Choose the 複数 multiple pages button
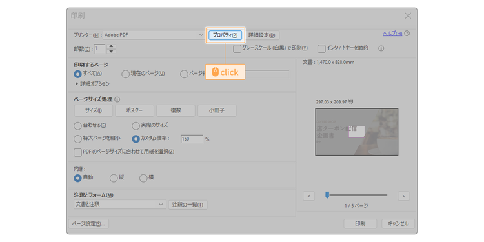The height and width of the screenshot is (242, 484). pos(176,110)
